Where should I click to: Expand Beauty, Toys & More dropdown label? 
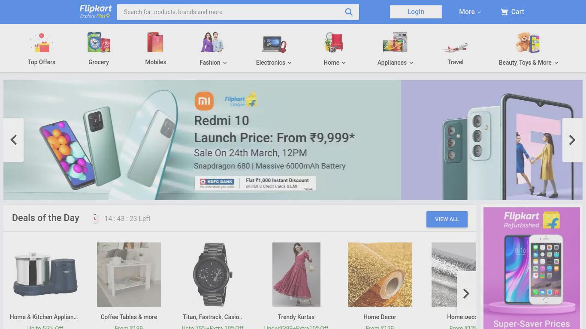point(528,63)
